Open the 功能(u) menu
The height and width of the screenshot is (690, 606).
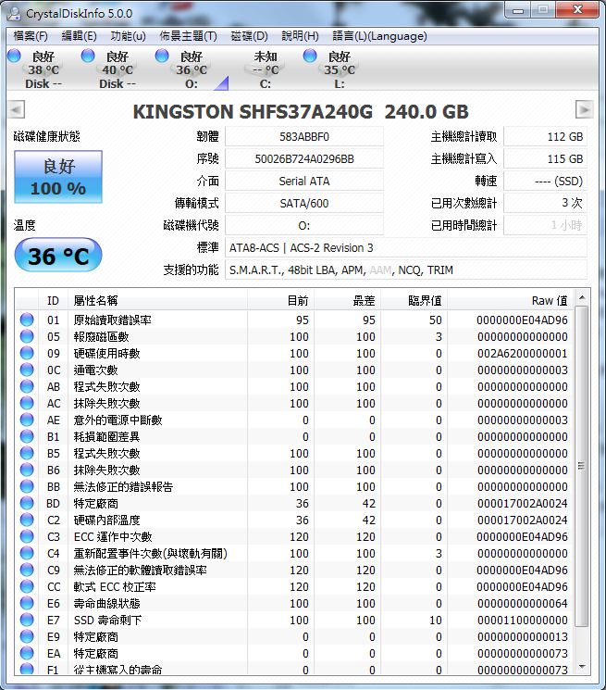128,36
